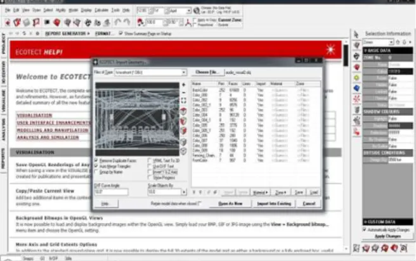Check VRML Text To 3D option
The height and width of the screenshot is (261, 416).
point(150,160)
